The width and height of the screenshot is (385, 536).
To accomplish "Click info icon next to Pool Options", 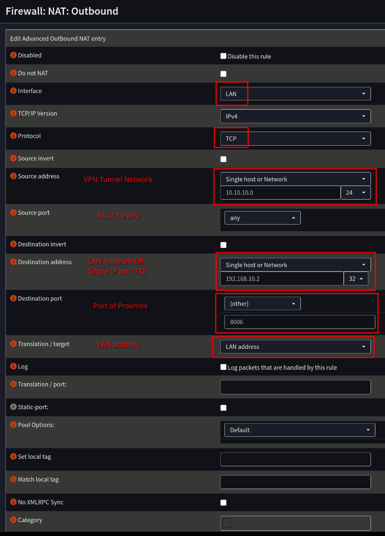I will pos(13,425).
